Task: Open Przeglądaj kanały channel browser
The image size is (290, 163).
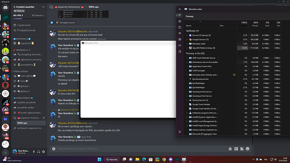Action: [26, 30]
